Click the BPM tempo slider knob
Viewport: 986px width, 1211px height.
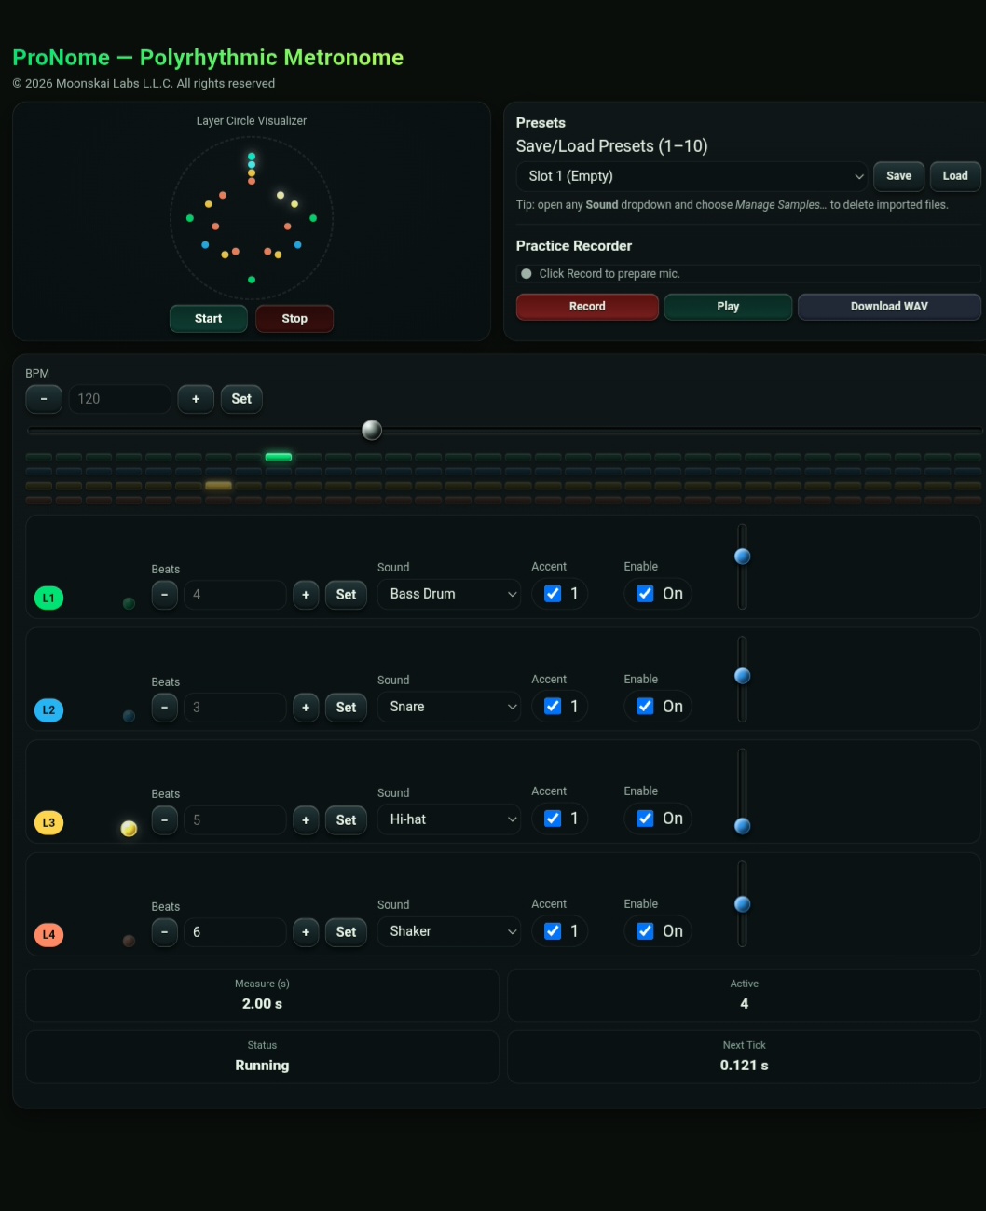point(372,430)
